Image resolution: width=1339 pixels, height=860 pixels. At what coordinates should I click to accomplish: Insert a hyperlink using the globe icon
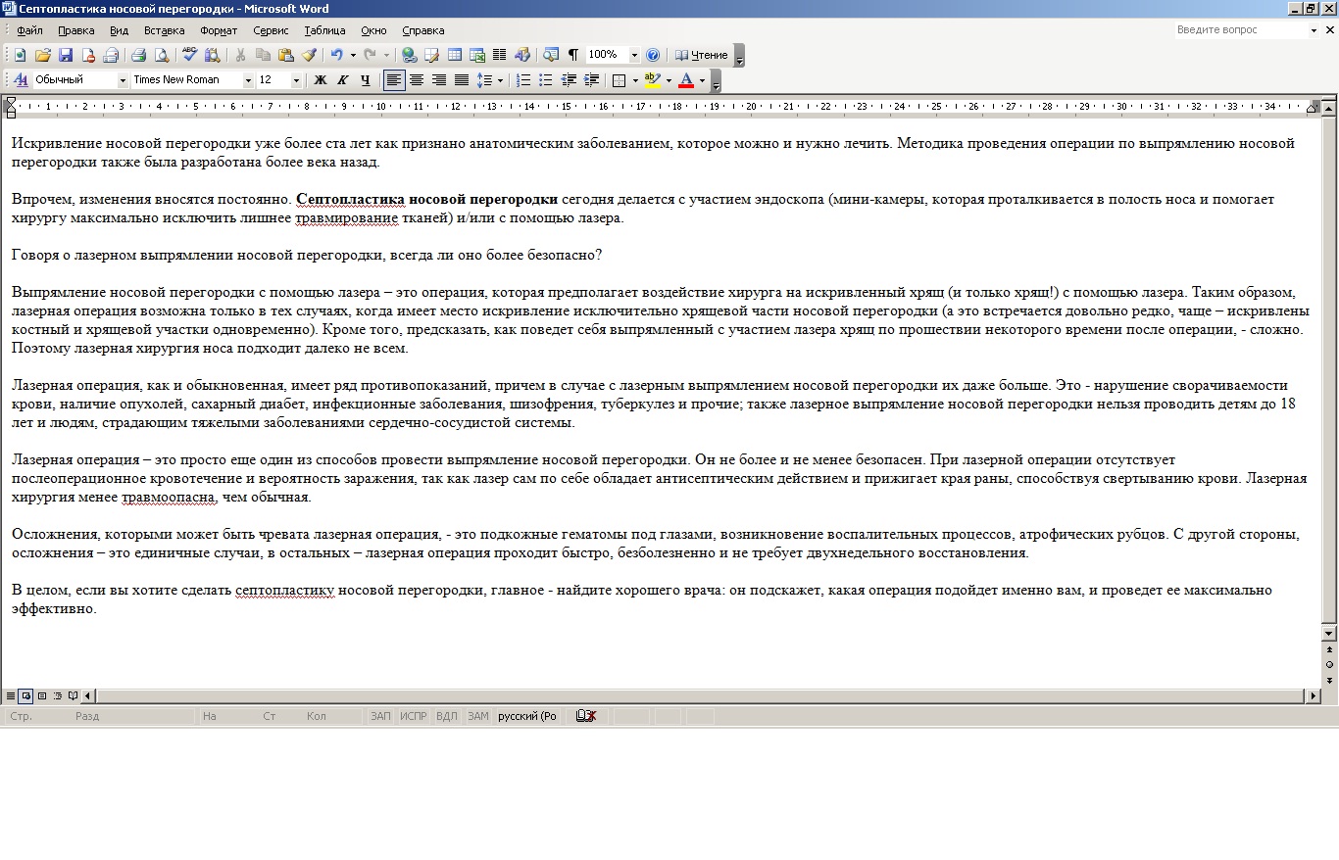pos(409,55)
